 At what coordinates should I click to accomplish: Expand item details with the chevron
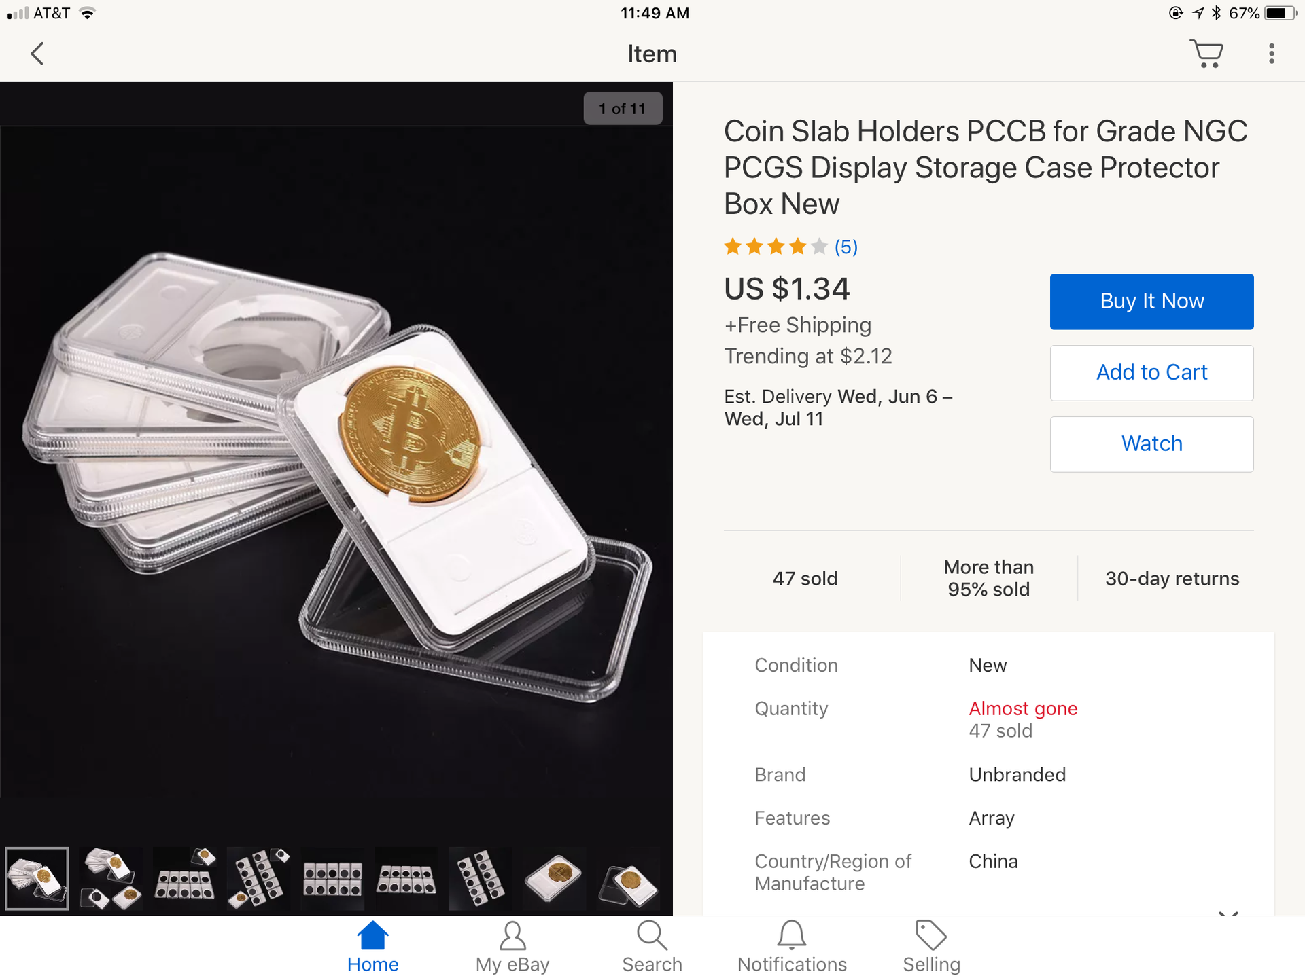[1228, 912]
